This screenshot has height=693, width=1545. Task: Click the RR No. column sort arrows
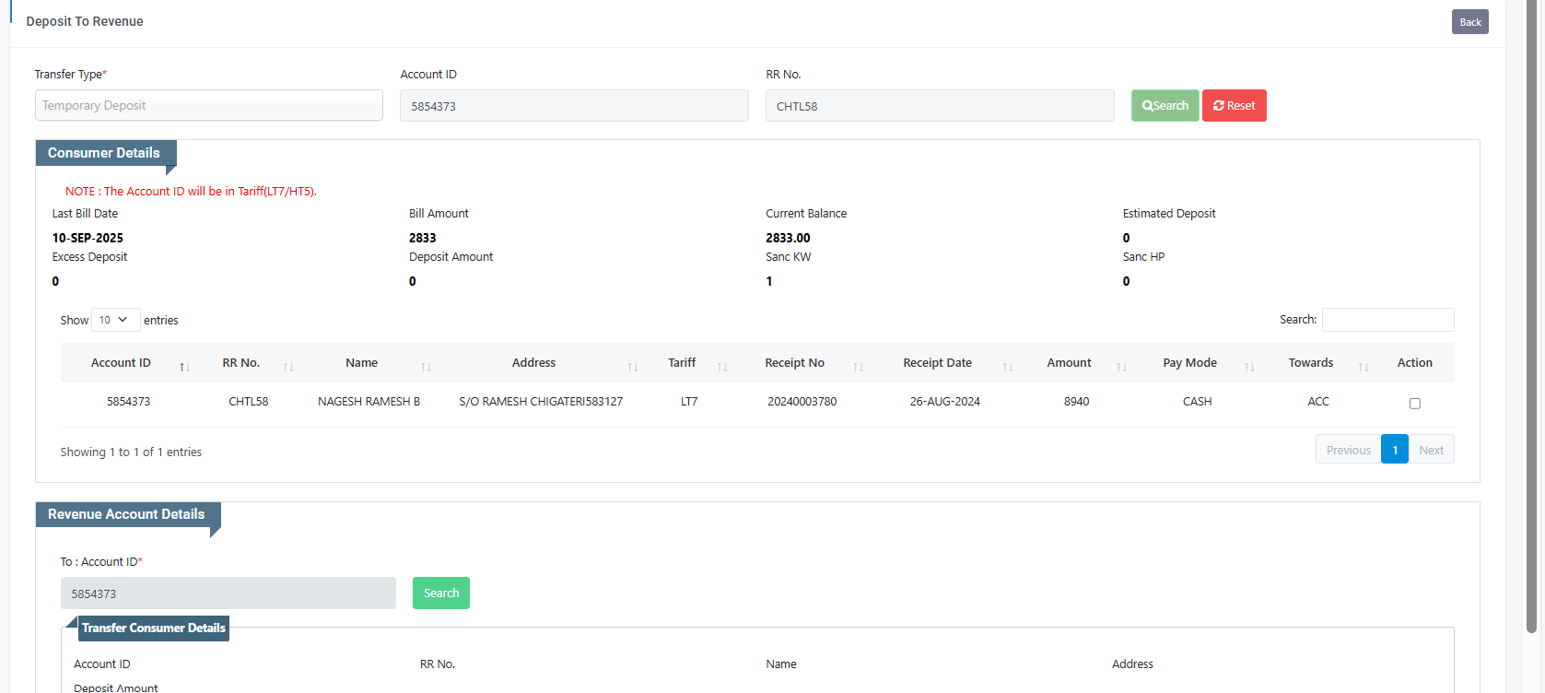288,366
